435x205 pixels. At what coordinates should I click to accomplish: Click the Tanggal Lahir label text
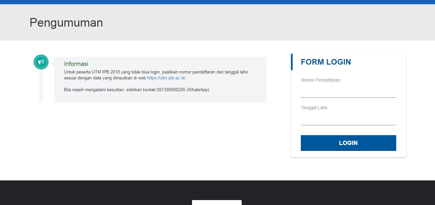point(314,108)
